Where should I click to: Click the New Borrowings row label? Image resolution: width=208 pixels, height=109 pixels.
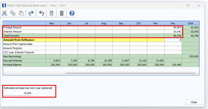(12, 56)
